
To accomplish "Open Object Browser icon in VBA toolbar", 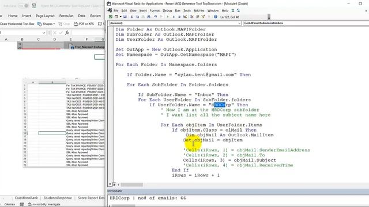I will pyautogui.click(x=203, y=17).
